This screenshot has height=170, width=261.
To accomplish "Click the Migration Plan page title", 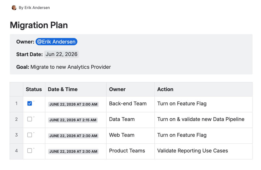I will point(39,25).
